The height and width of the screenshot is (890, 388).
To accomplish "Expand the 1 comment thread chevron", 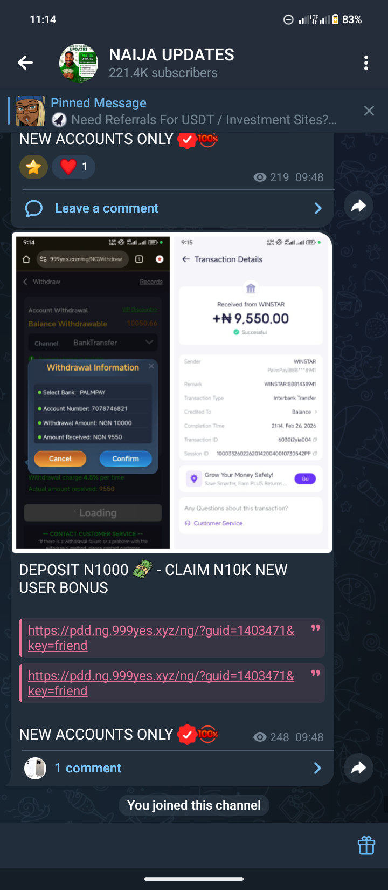I will (318, 768).
